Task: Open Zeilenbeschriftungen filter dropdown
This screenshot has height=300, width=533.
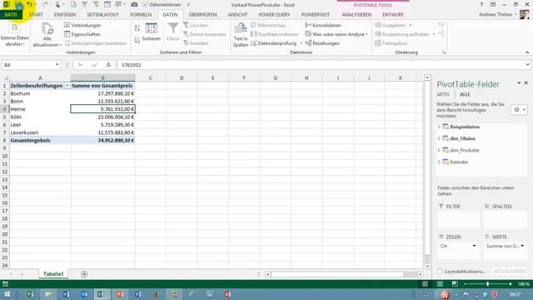Action: click(x=67, y=86)
